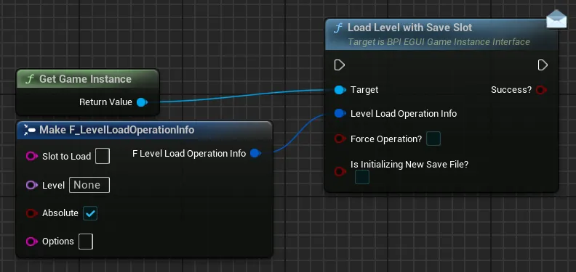Viewport: 576px width, 272px height.
Task: Click the Options label
Action: [x=58, y=242]
